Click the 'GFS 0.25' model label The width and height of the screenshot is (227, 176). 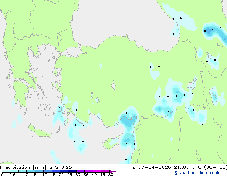click(x=61, y=167)
